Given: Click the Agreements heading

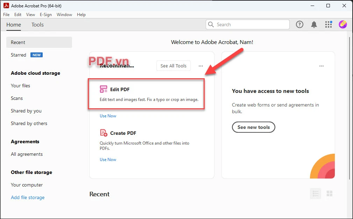Looking at the screenshot, I should click(x=25, y=141).
